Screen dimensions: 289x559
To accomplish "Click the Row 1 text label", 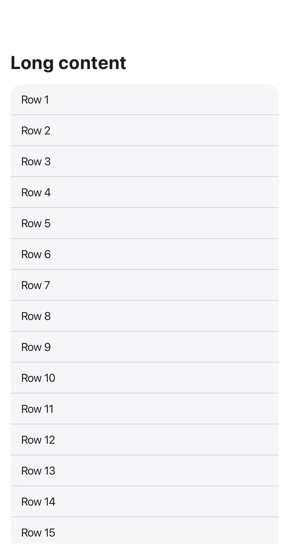I will click(x=35, y=100).
